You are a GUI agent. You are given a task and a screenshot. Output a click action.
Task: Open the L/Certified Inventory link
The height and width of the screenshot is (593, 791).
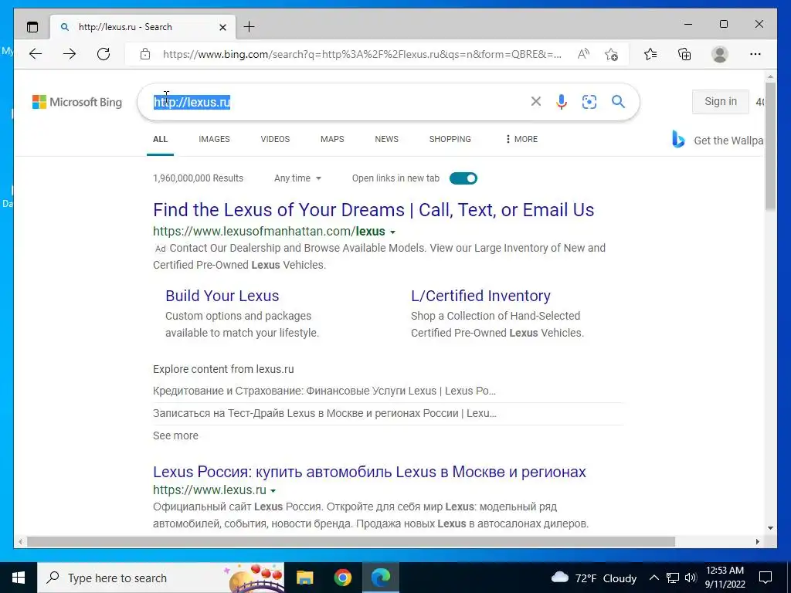point(480,296)
